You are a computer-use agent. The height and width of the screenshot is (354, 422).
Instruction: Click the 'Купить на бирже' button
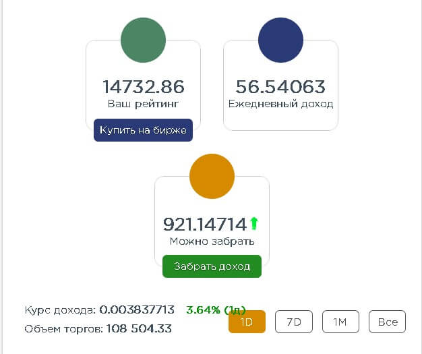[143, 130]
